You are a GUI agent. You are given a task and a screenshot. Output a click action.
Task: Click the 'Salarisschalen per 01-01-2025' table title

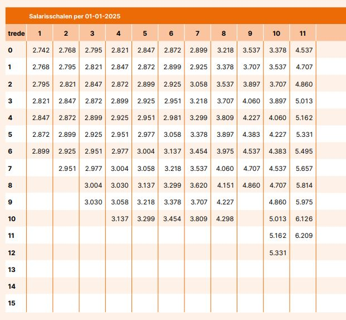[75, 16]
